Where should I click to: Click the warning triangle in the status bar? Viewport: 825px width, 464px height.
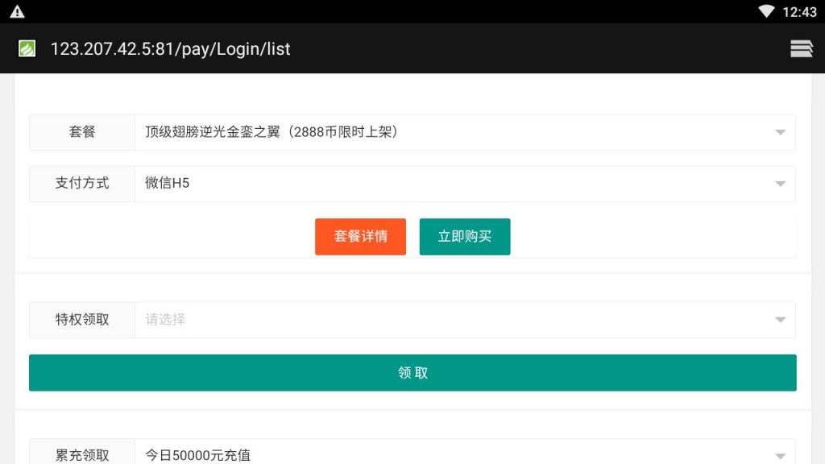tap(18, 11)
